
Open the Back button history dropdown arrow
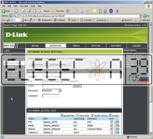pos(12,11)
